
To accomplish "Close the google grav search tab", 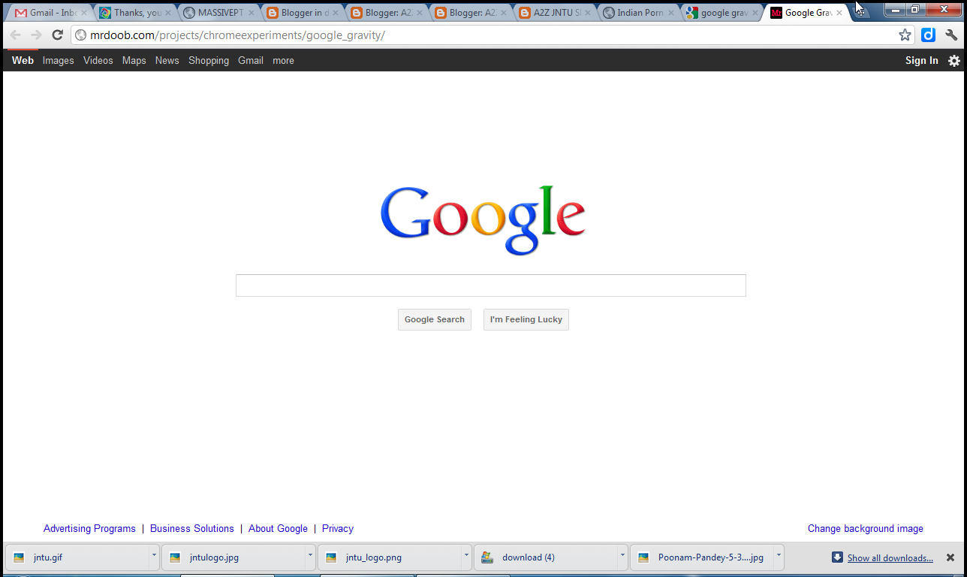I will (756, 13).
